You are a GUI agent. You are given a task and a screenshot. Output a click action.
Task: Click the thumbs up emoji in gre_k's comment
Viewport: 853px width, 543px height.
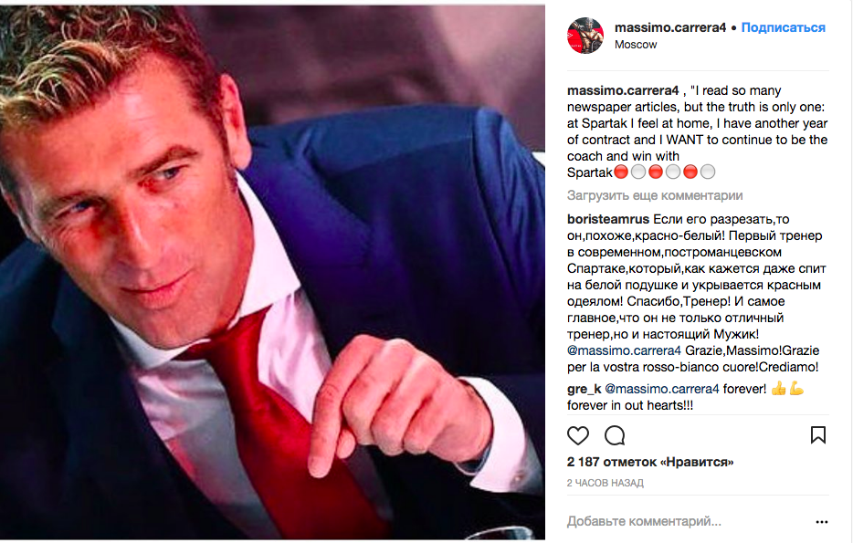(x=778, y=389)
